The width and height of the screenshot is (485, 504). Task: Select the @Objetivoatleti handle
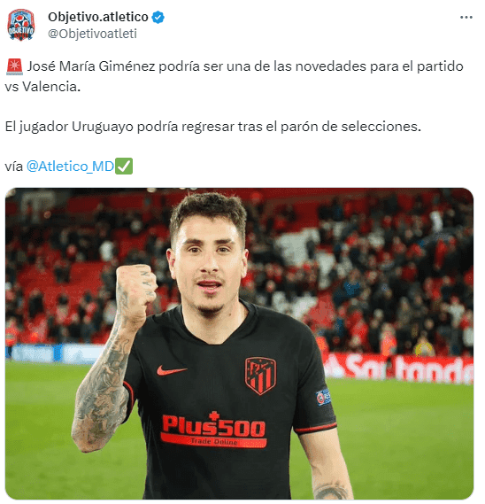pos(93,34)
